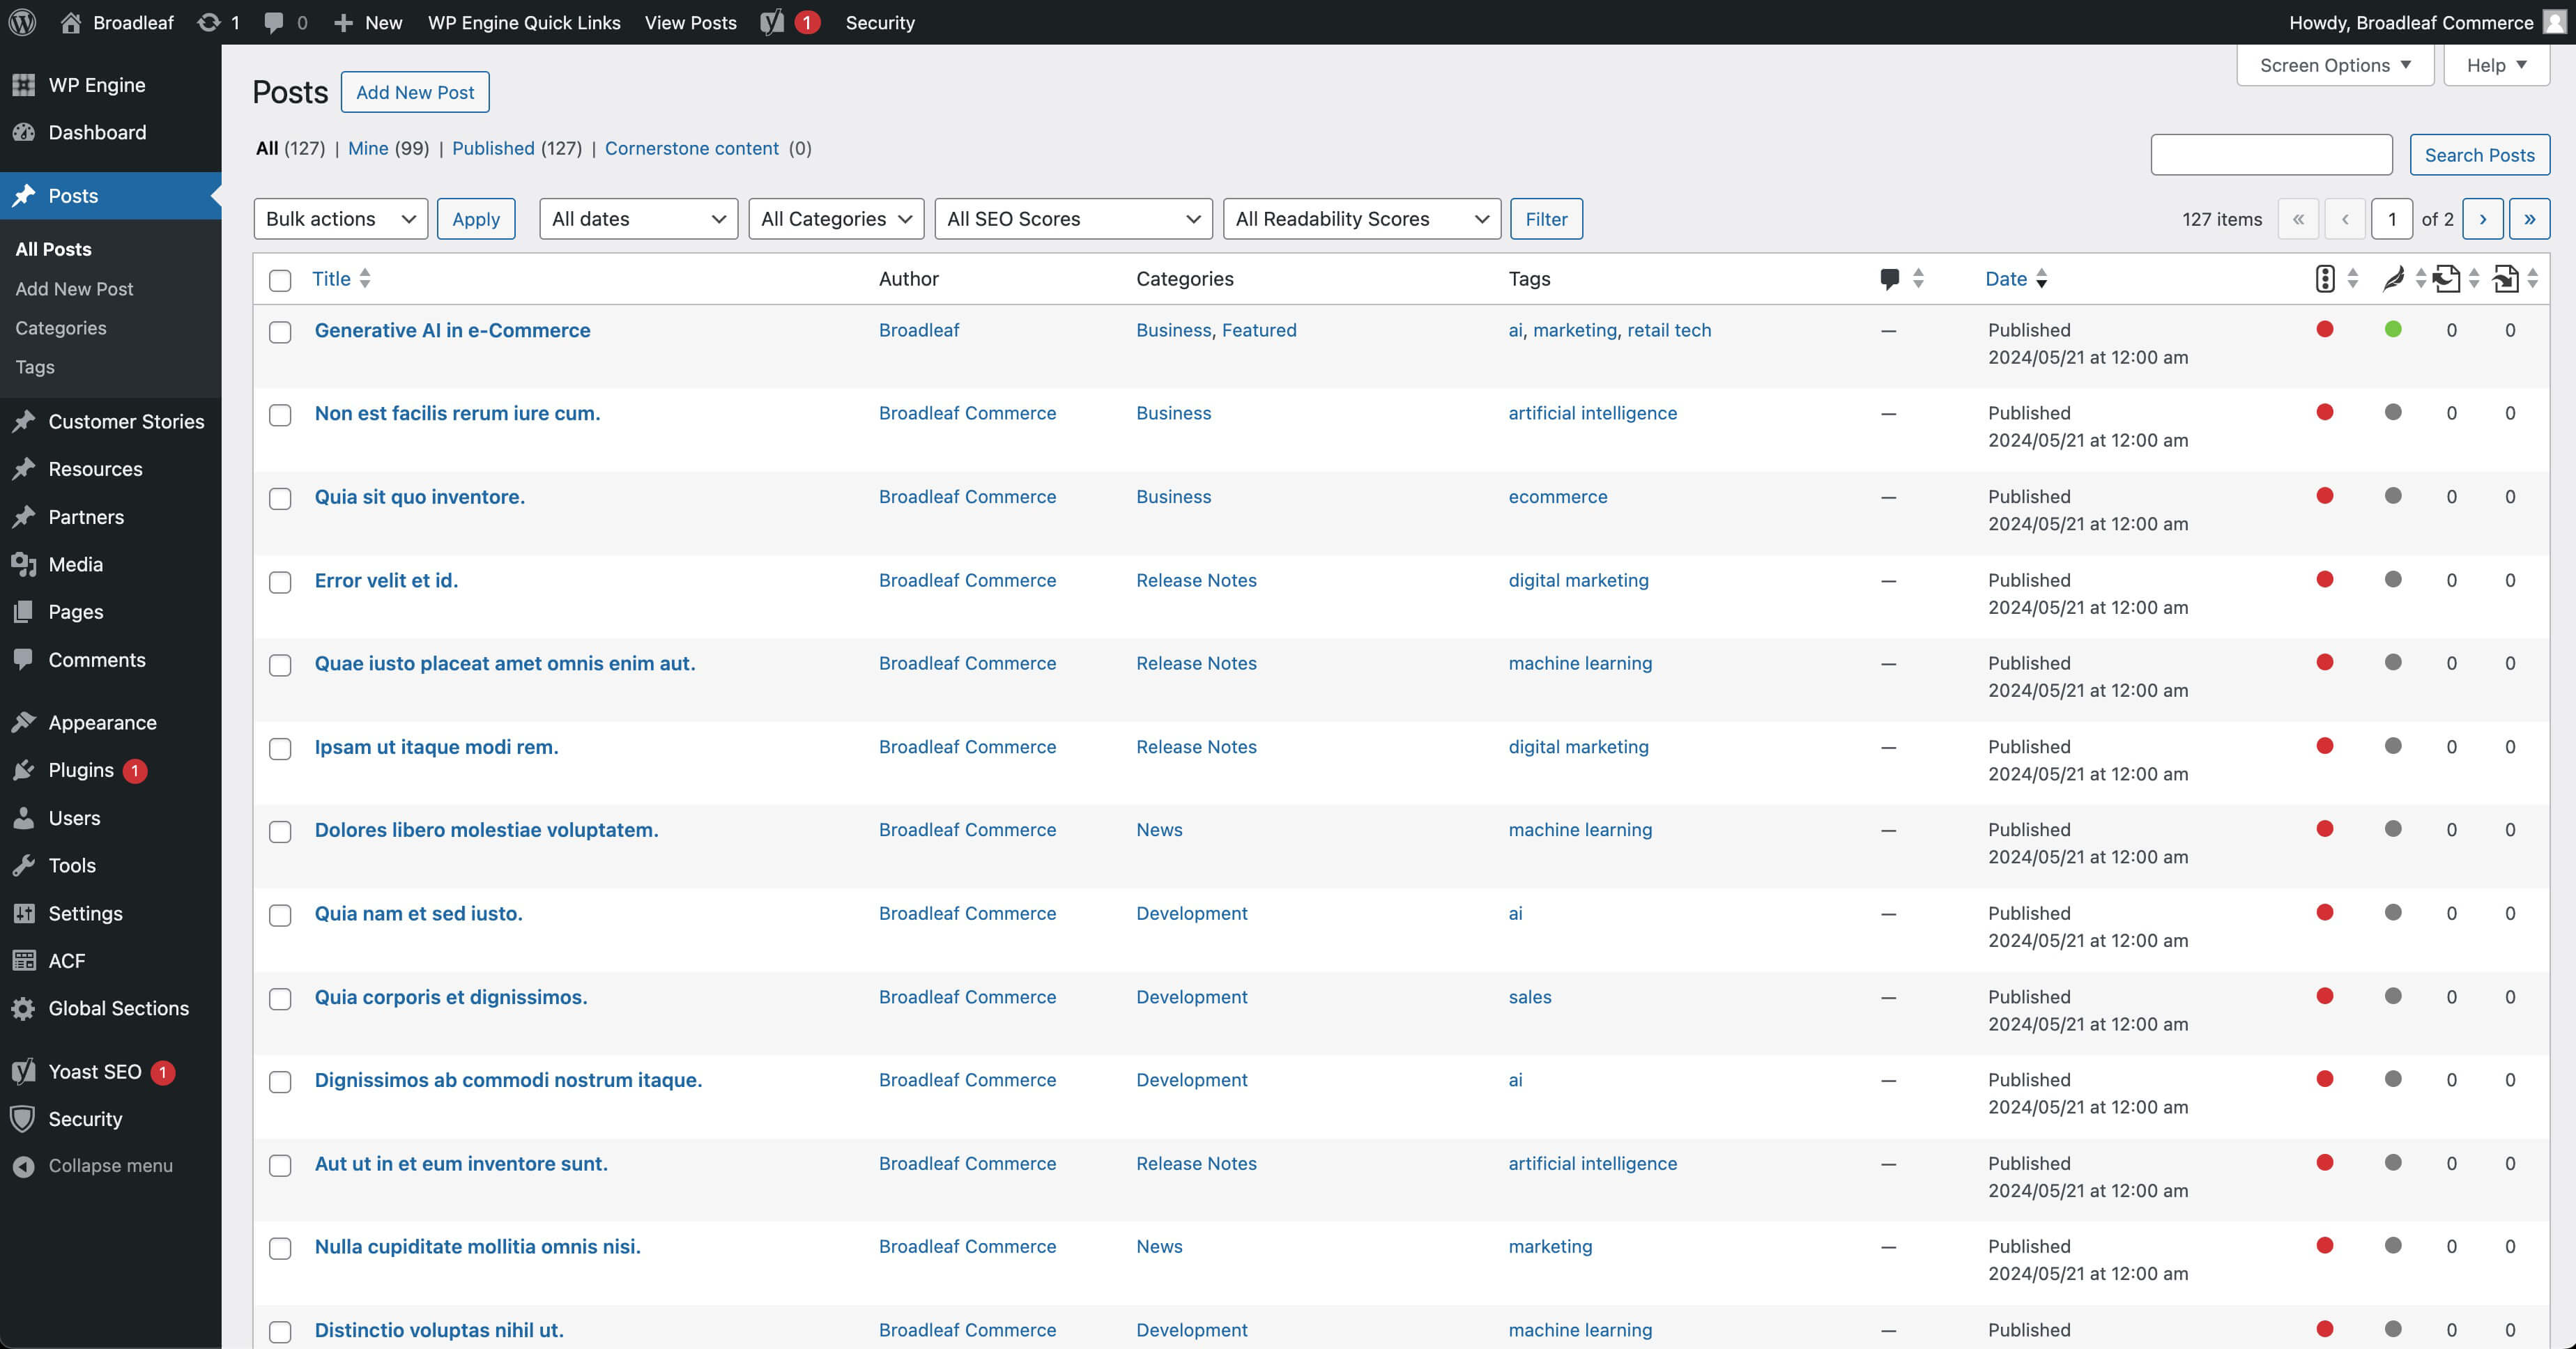The width and height of the screenshot is (2576, 1349).
Task: Click the ACF sidebar icon
Action: point(24,961)
